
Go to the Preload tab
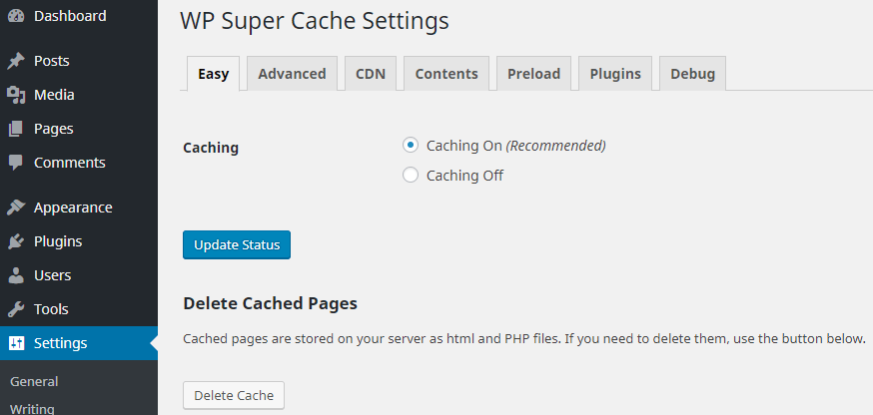(533, 74)
